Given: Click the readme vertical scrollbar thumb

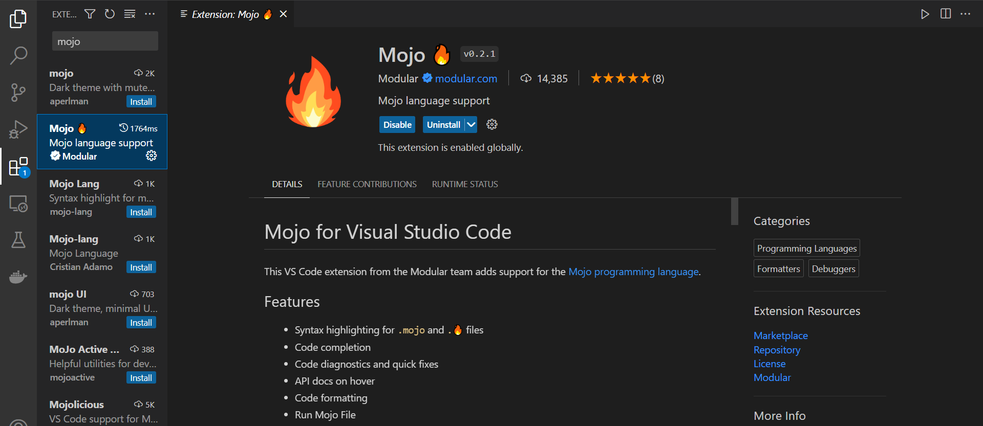Looking at the screenshot, I should pyautogui.click(x=735, y=211).
